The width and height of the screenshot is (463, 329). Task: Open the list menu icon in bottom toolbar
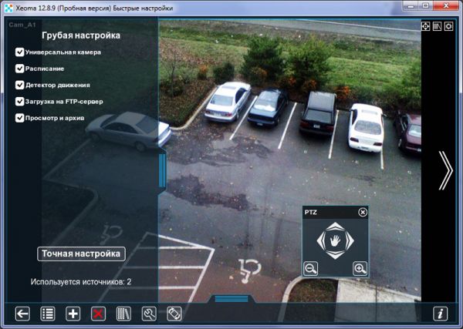[48, 314]
